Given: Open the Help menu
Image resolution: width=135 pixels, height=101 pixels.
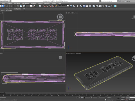Looking at the screenshot, I should click(x=60, y=3).
